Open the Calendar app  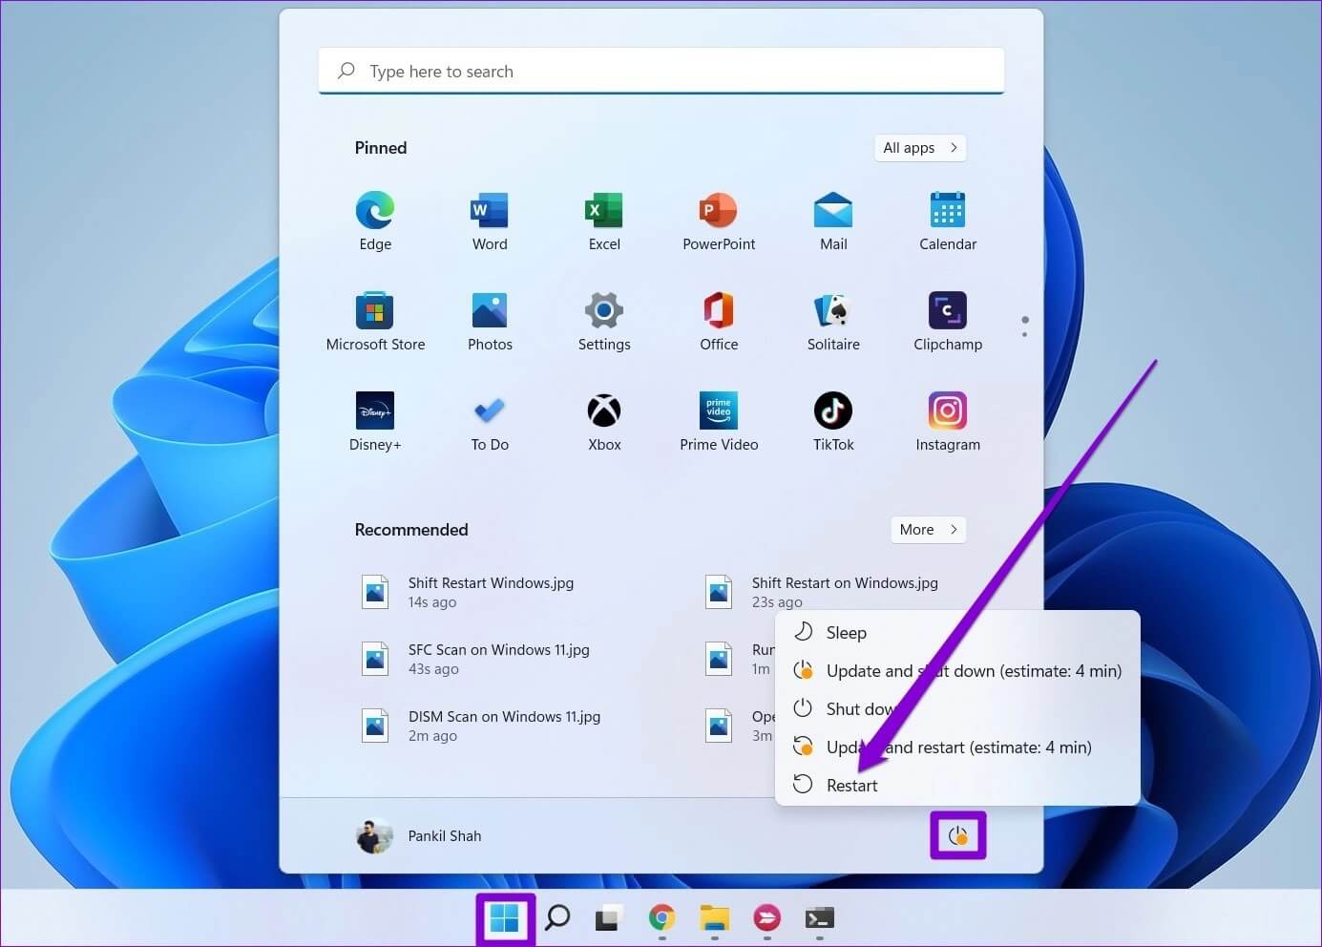click(x=948, y=221)
